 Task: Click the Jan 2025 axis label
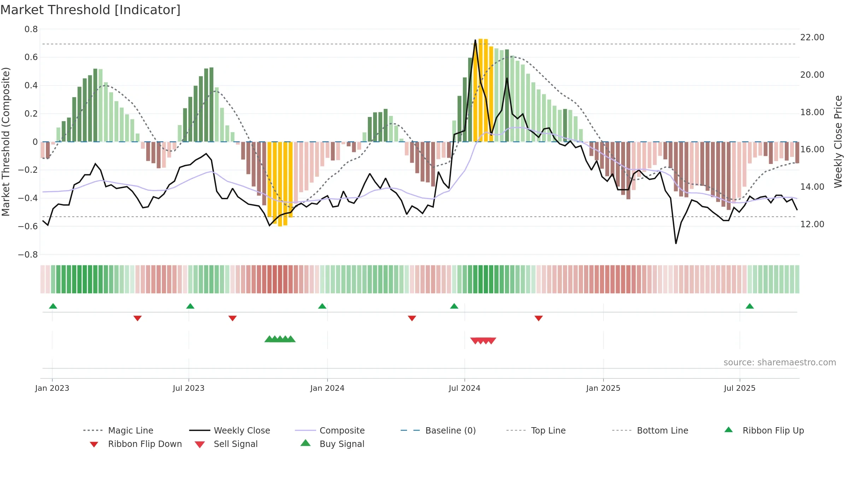[x=603, y=388]
